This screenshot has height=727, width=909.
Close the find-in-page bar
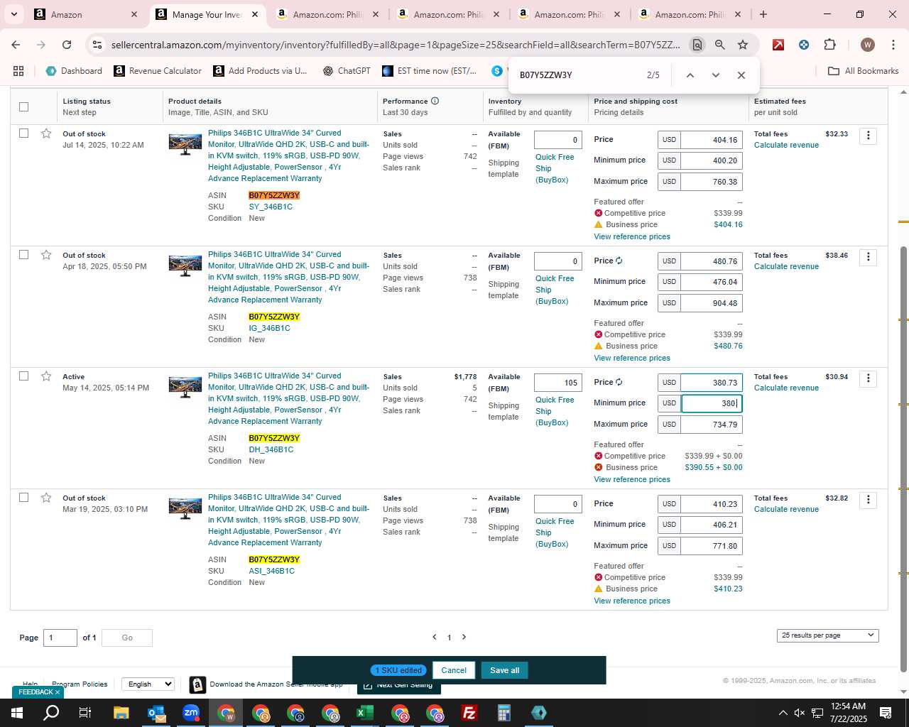(741, 75)
